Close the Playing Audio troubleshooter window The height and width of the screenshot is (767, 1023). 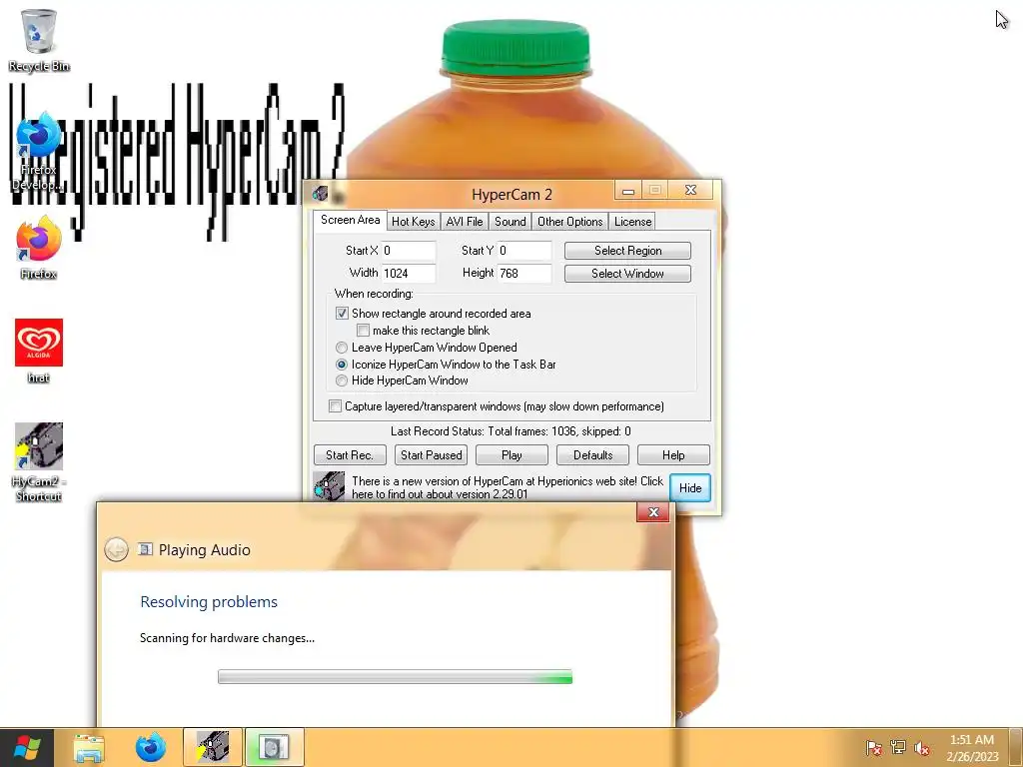tap(653, 512)
